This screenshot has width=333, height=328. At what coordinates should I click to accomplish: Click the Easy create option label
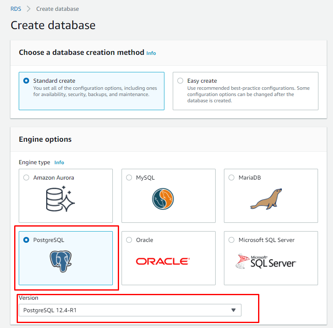tap(202, 81)
